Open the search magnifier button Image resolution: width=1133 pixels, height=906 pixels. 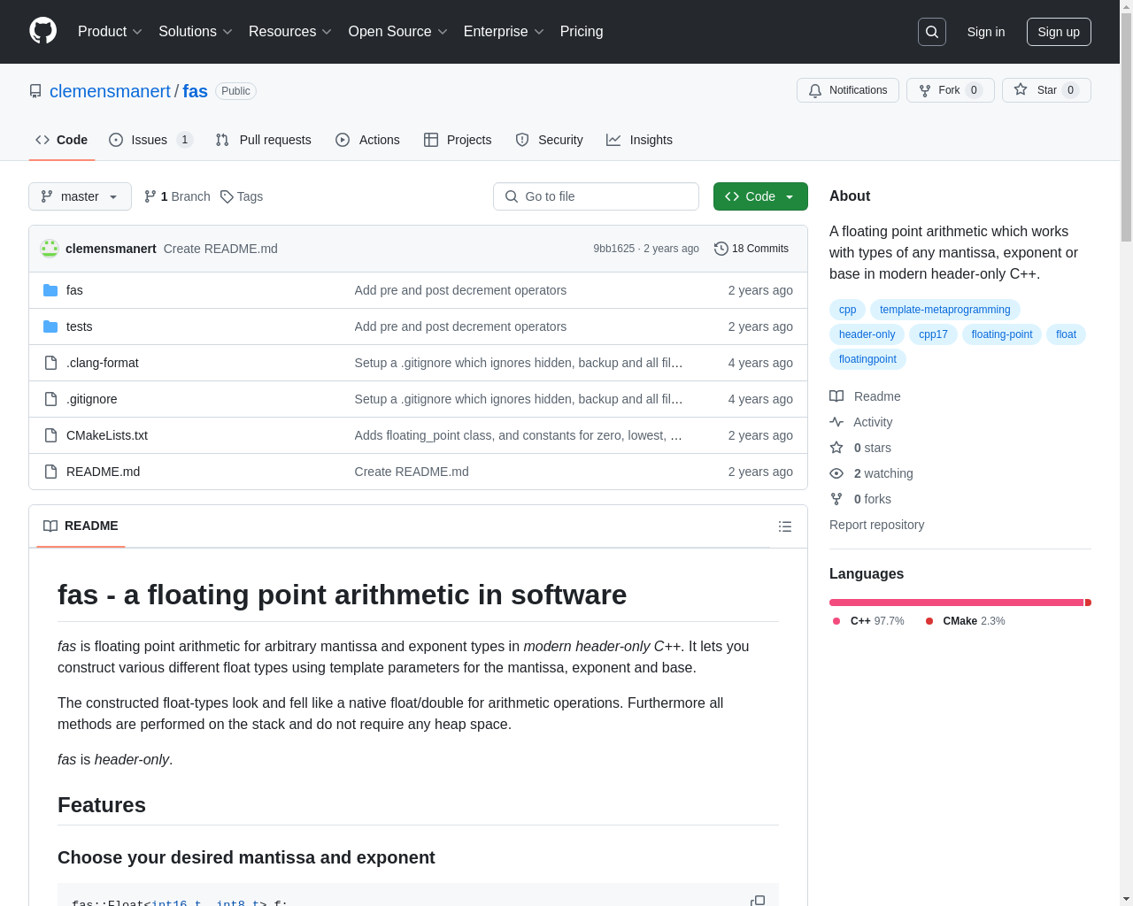click(x=932, y=32)
